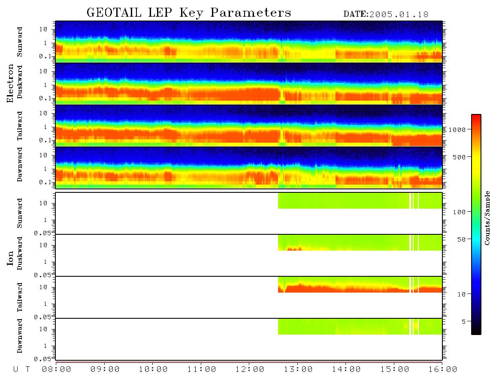Click the 500 label on the colorbar
The width and height of the screenshot is (490, 377).
pyautogui.click(x=459, y=157)
